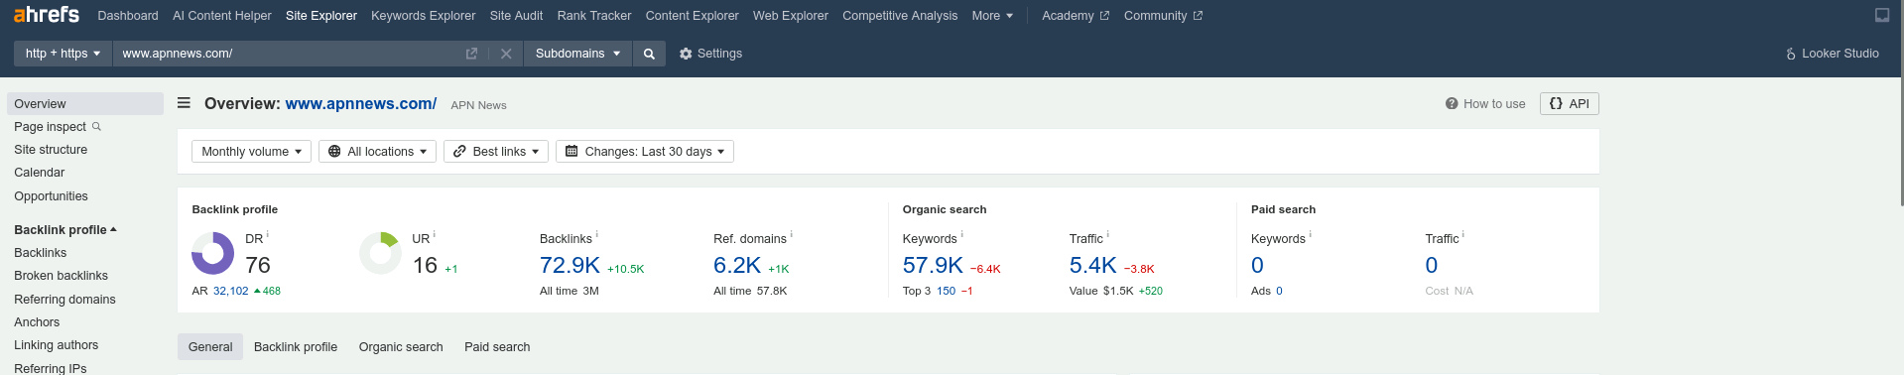Click the Backlinks info icon
Image resolution: width=1904 pixels, height=375 pixels.
[596, 234]
